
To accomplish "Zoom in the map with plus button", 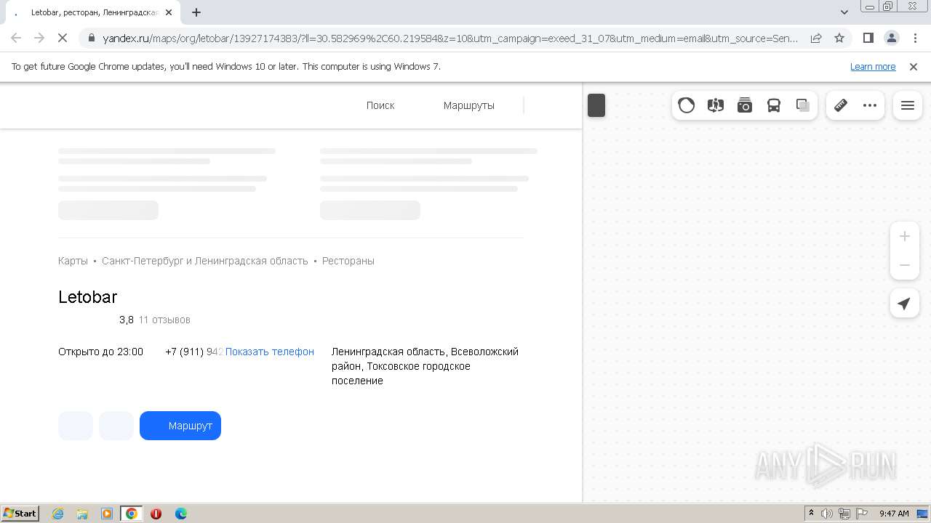I will point(905,236).
